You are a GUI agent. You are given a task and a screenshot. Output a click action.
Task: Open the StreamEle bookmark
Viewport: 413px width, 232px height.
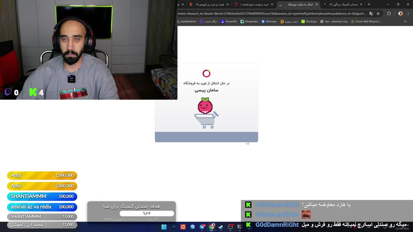point(229,22)
